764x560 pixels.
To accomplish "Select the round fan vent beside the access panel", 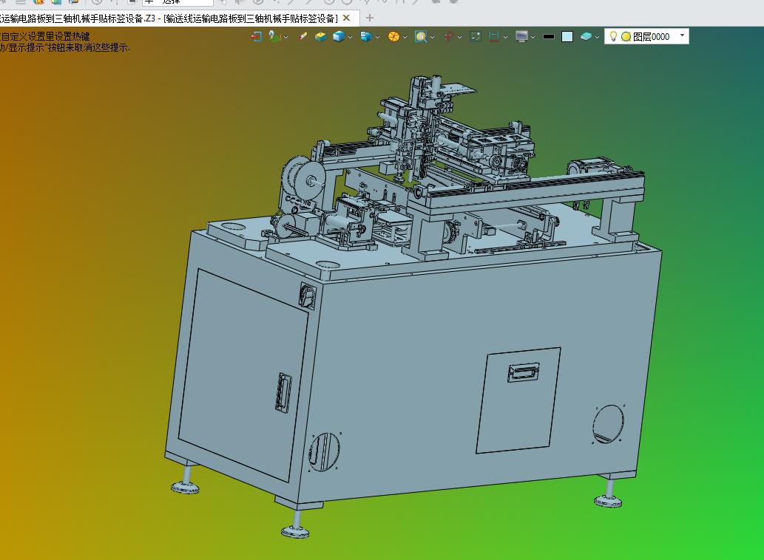I will (x=608, y=424).
